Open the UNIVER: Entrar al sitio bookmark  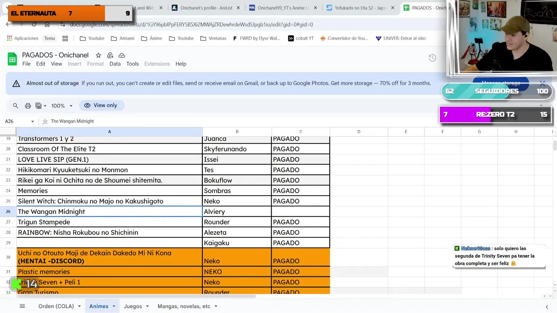(401, 38)
